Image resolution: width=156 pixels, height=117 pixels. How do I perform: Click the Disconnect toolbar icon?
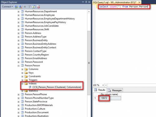pyautogui.click(x=21, y=7)
